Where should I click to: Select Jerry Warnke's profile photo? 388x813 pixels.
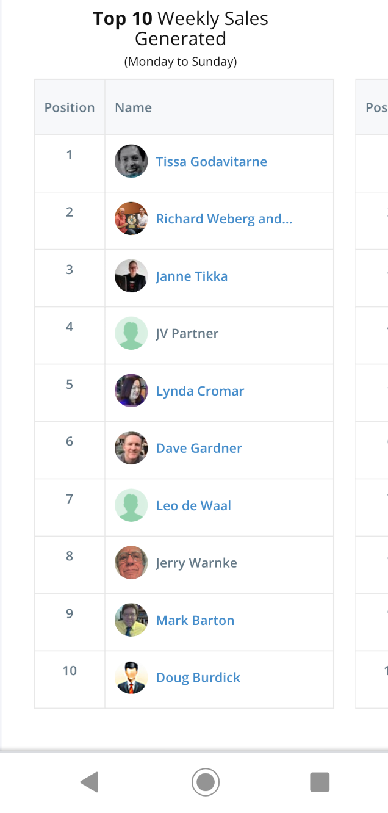point(131,563)
